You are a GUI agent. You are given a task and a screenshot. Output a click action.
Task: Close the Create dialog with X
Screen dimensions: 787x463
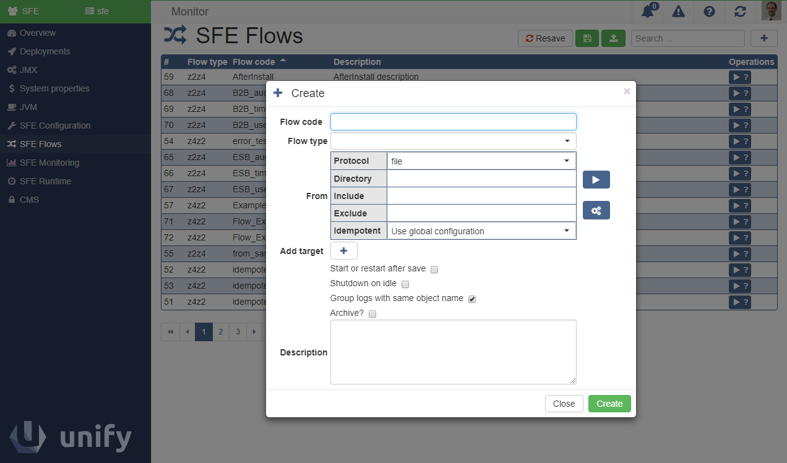[627, 91]
